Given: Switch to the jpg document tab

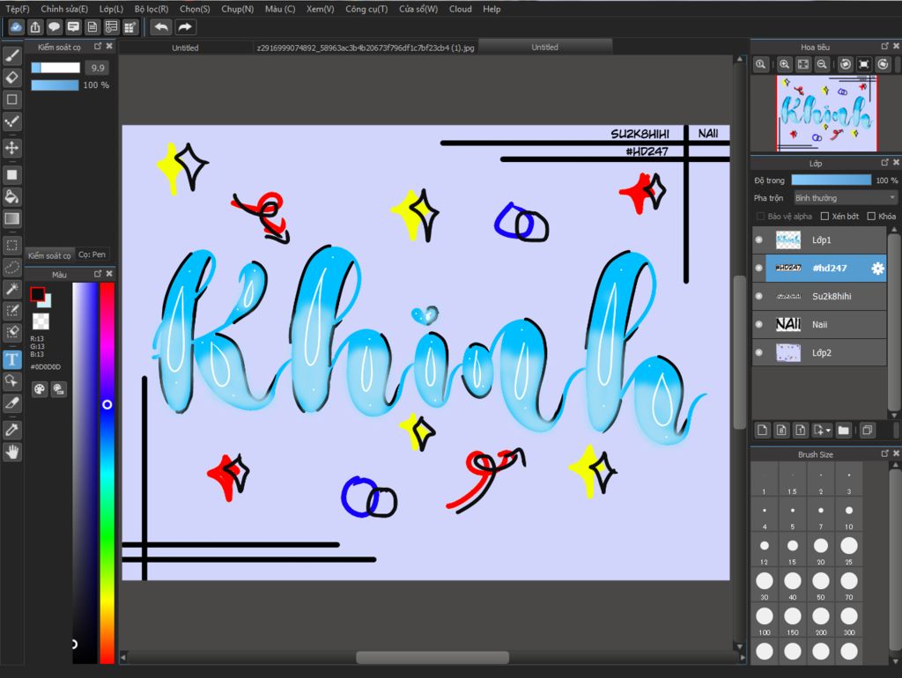Looking at the screenshot, I should pos(366,48).
